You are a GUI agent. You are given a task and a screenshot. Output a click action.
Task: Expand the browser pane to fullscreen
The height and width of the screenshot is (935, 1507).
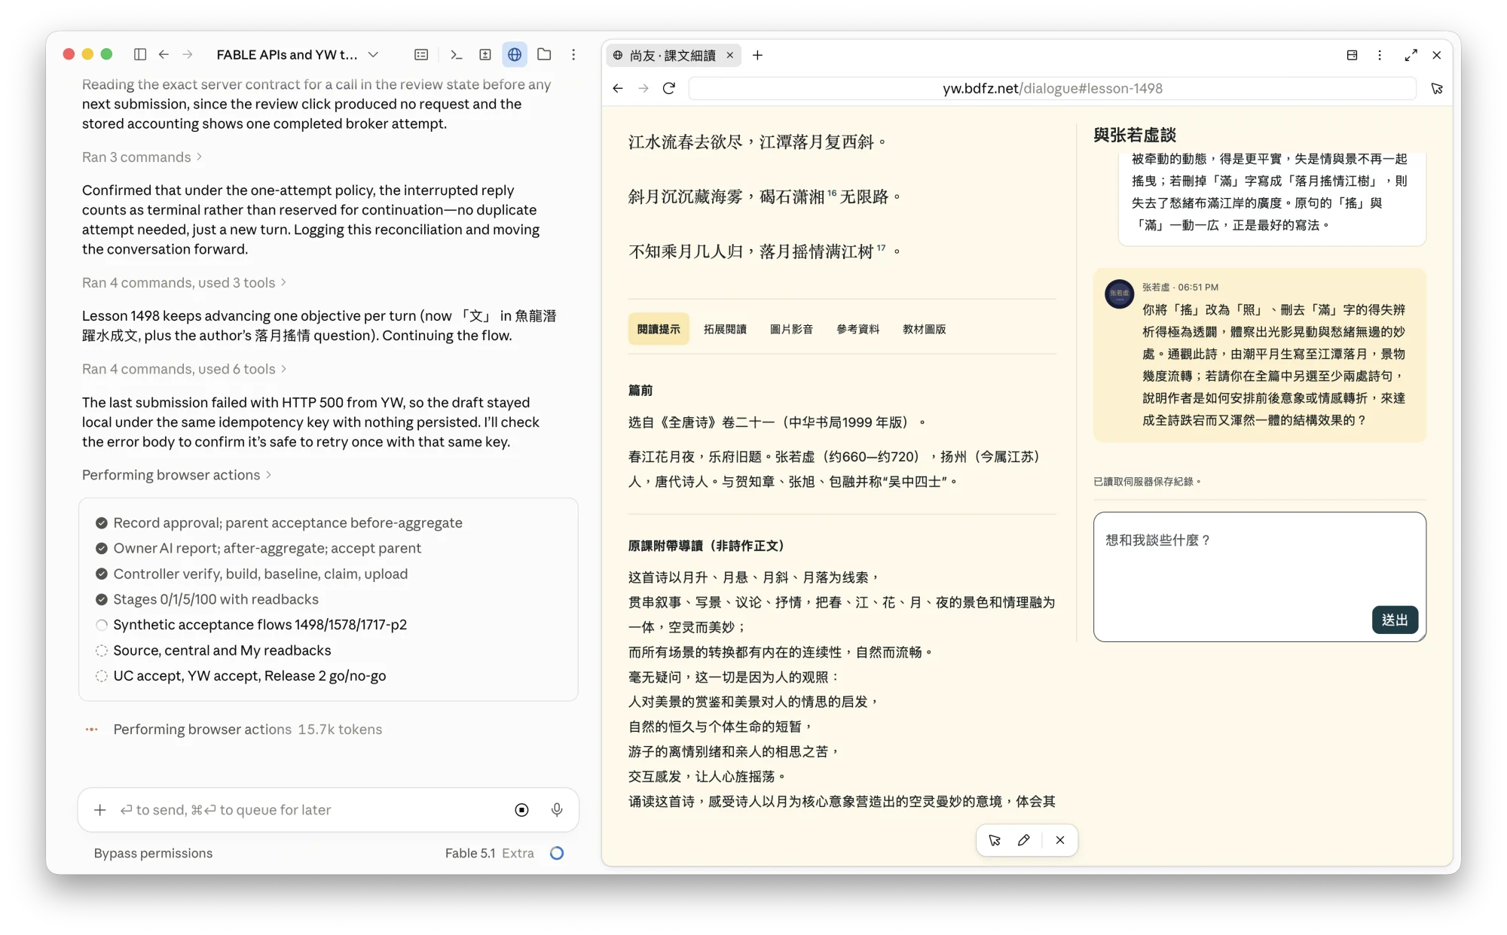[x=1411, y=55]
